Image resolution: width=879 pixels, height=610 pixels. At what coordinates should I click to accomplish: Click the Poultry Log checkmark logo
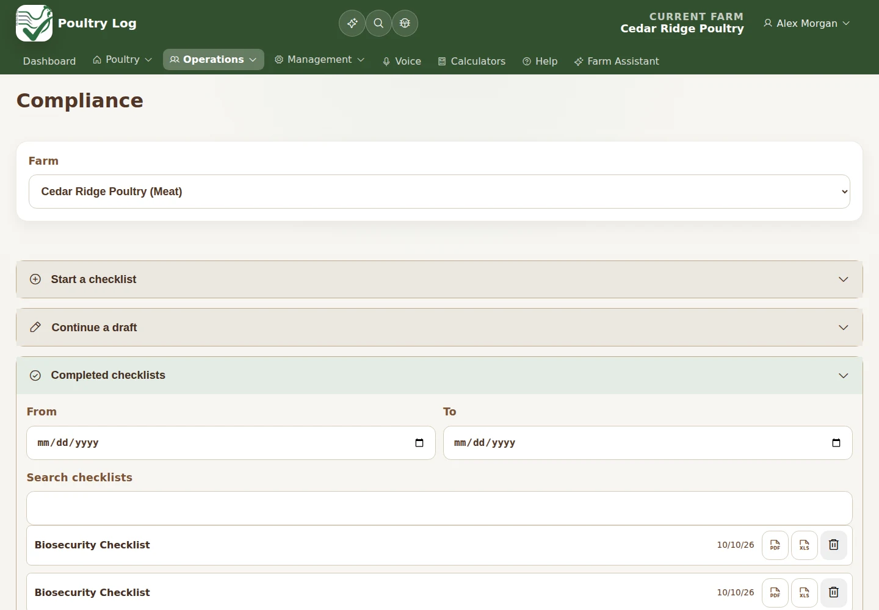point(34,23)
